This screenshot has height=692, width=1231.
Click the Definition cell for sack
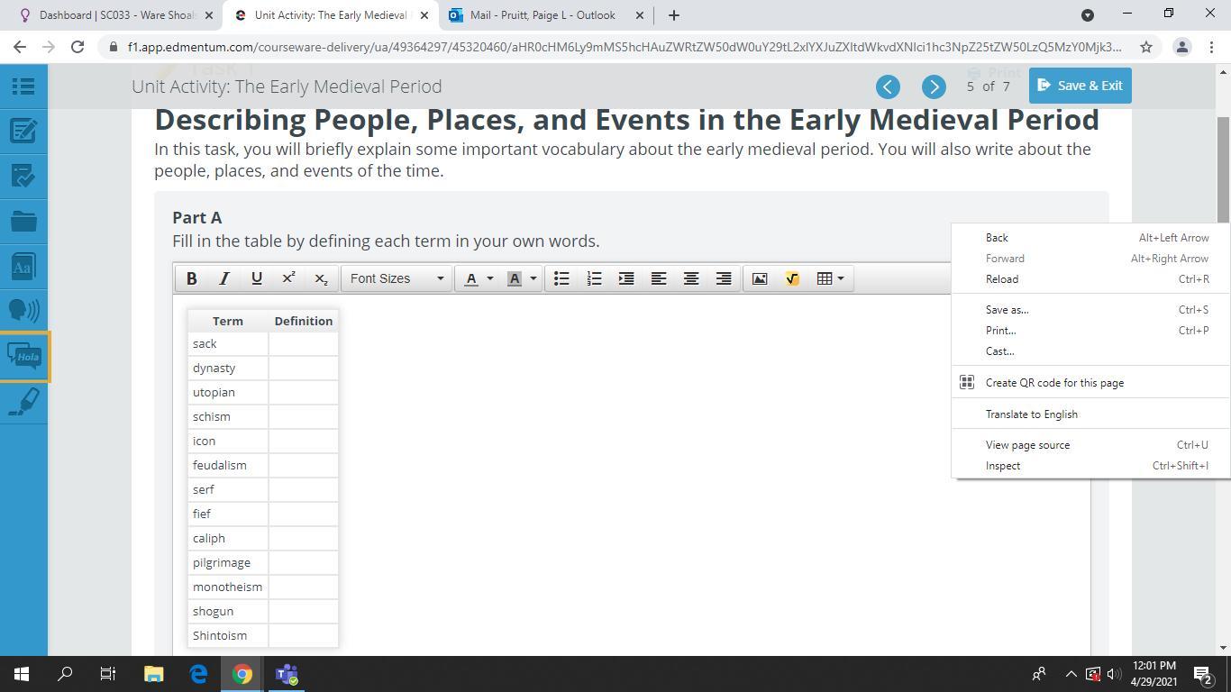[303, 344]
